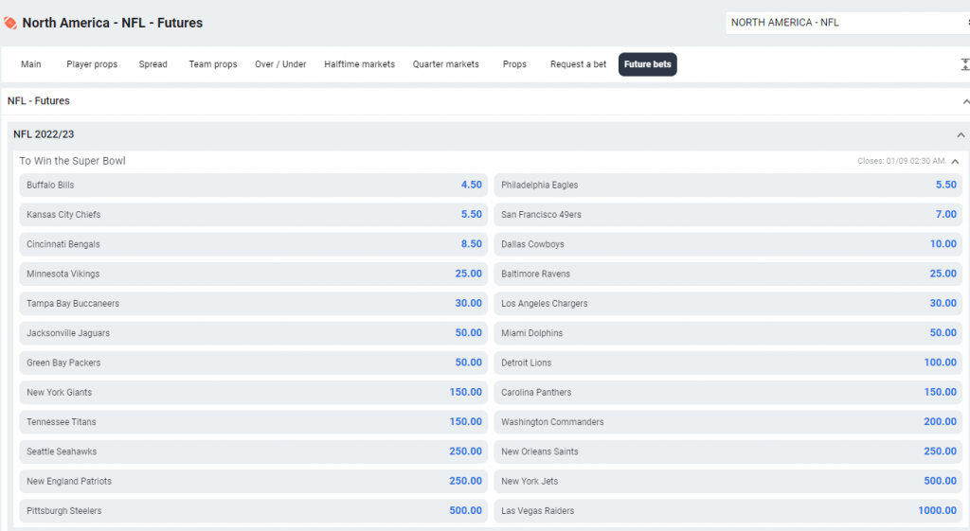970x531 pixels.
Task: Select the Quarter markets tab
Action: pyautogui.click(x=446, y=64)
